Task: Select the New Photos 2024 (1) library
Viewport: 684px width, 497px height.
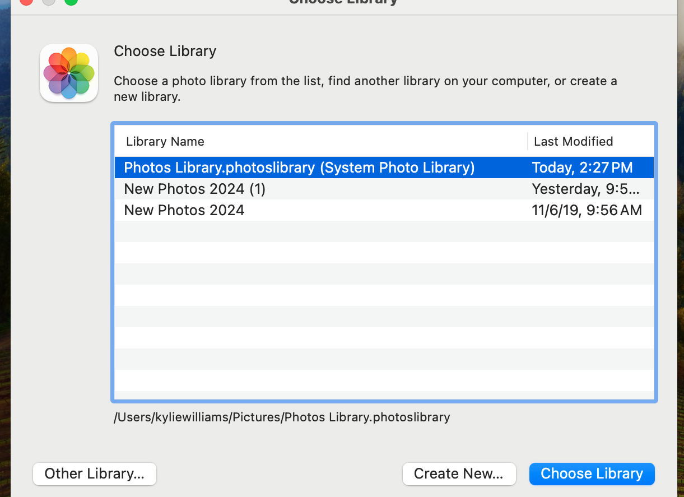Action: coord(194,189)
